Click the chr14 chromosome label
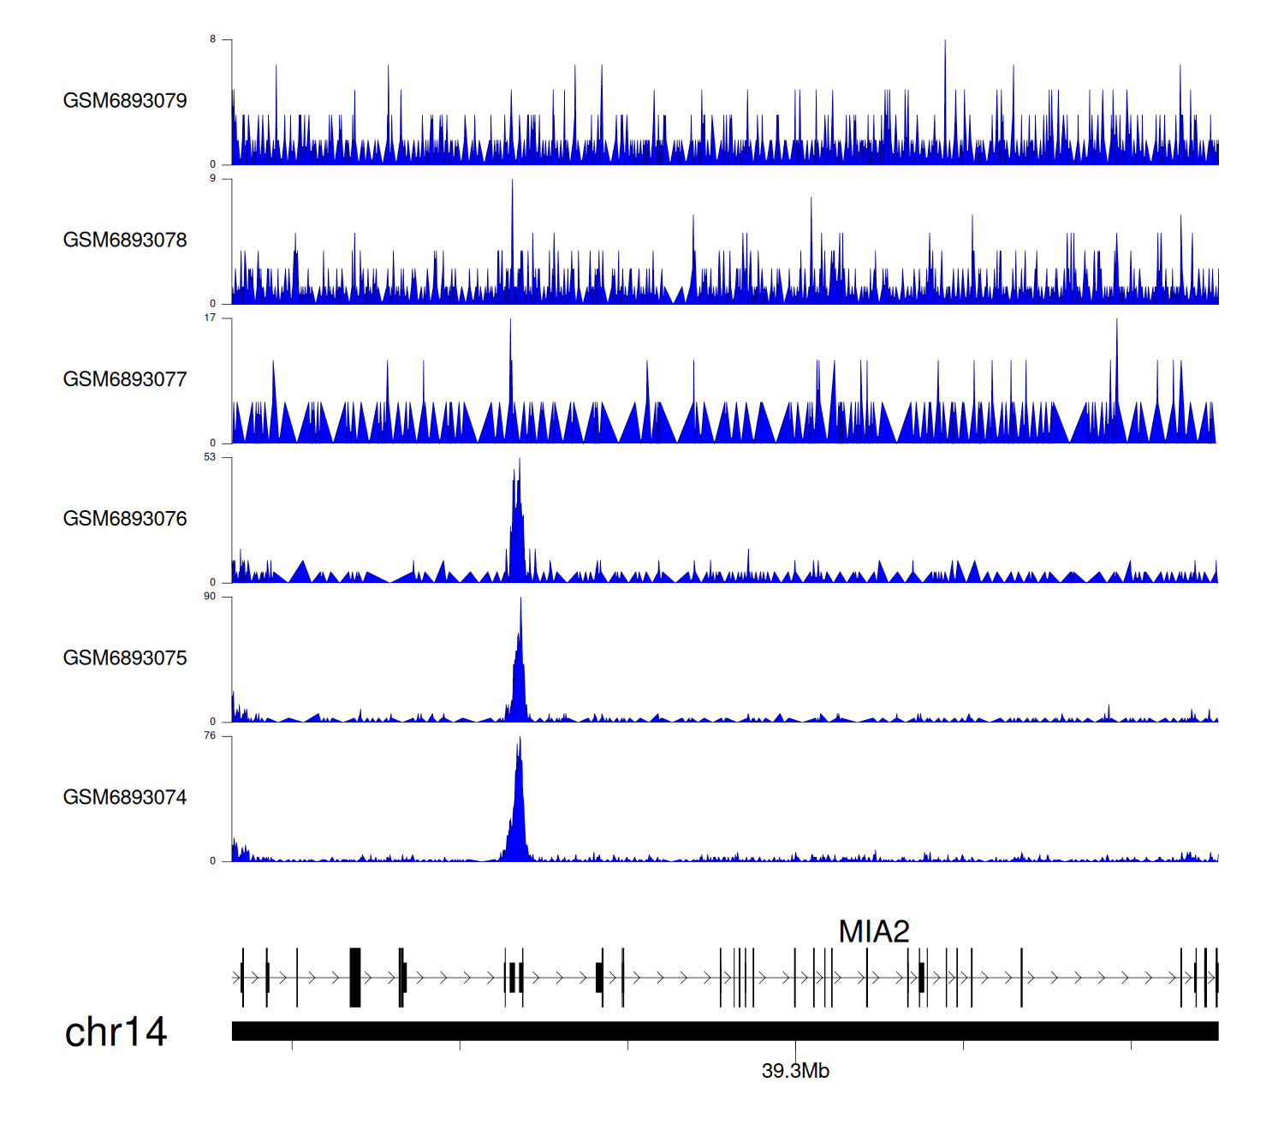The height and width of the screenshot is (1130, 1284). tap(116, 1032)
